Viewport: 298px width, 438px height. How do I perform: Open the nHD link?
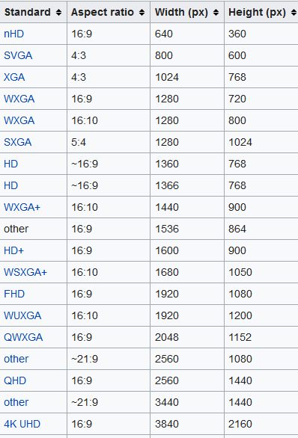(x=13, y=34)
